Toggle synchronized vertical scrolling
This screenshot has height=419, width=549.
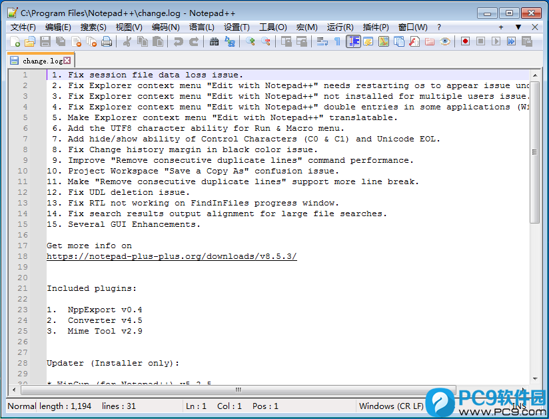point(286,42)
